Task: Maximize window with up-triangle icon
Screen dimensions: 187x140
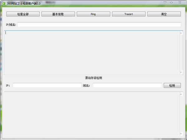Action: coord(171,2)
